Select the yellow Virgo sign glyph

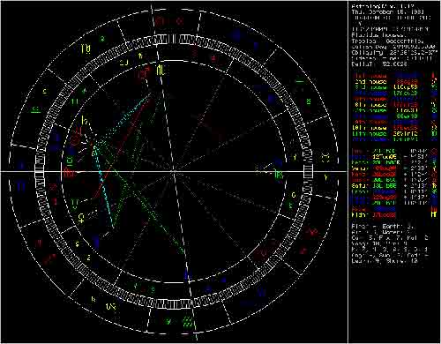coord(86,49)
